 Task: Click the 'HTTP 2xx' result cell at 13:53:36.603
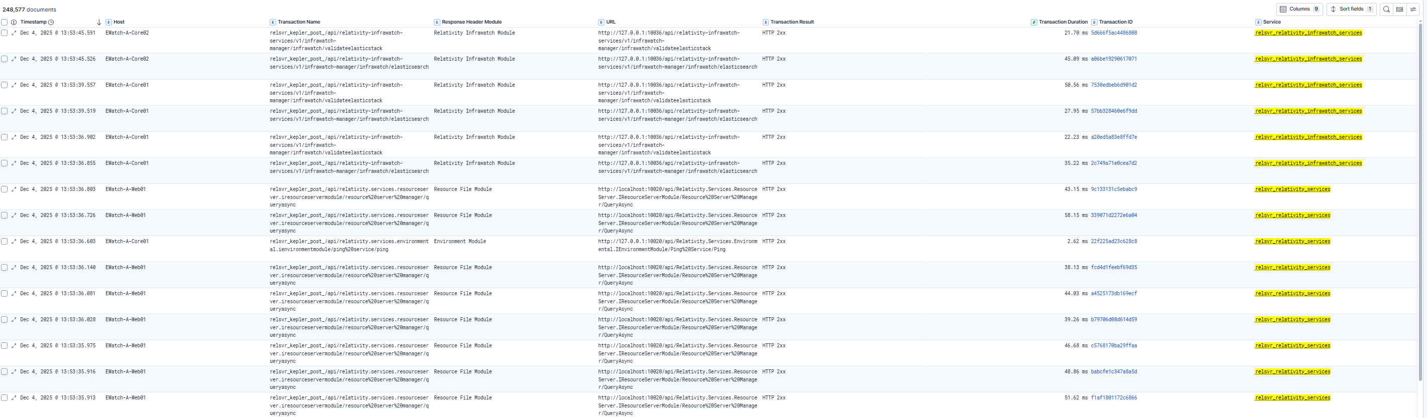click(x=774, y=242)
